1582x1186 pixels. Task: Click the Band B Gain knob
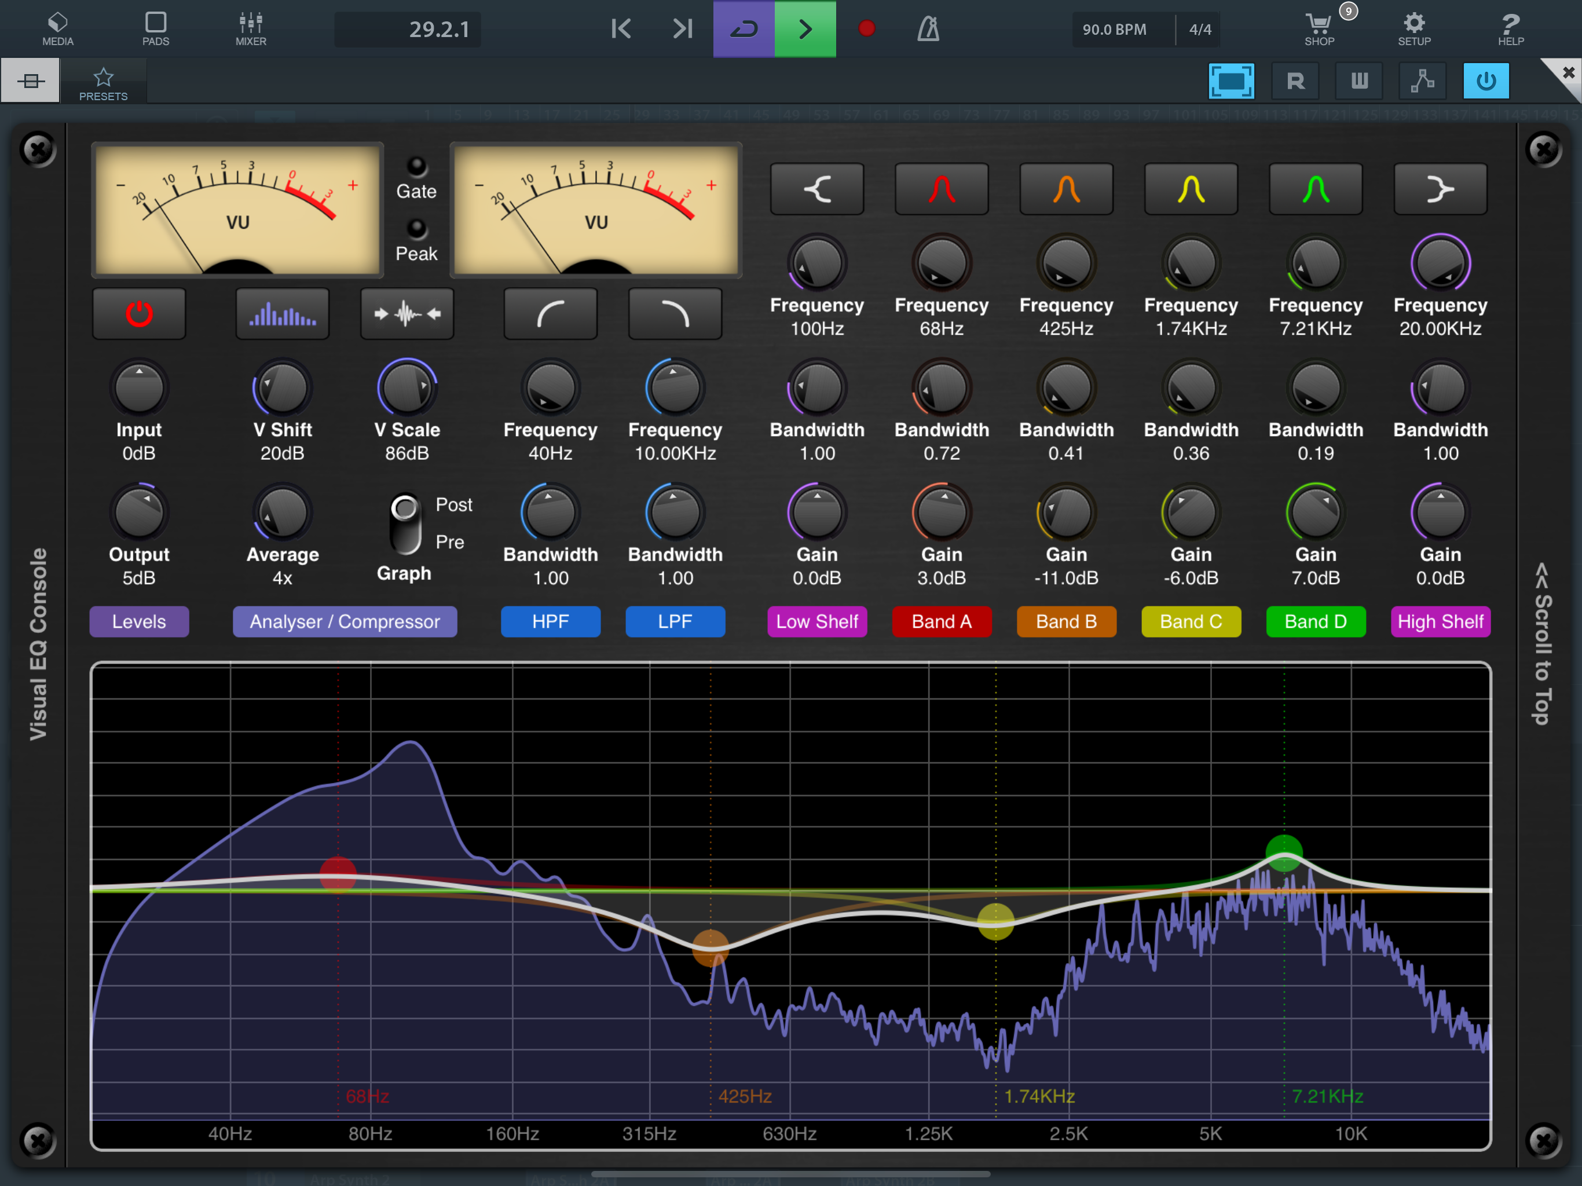(x=1065, y=513)
